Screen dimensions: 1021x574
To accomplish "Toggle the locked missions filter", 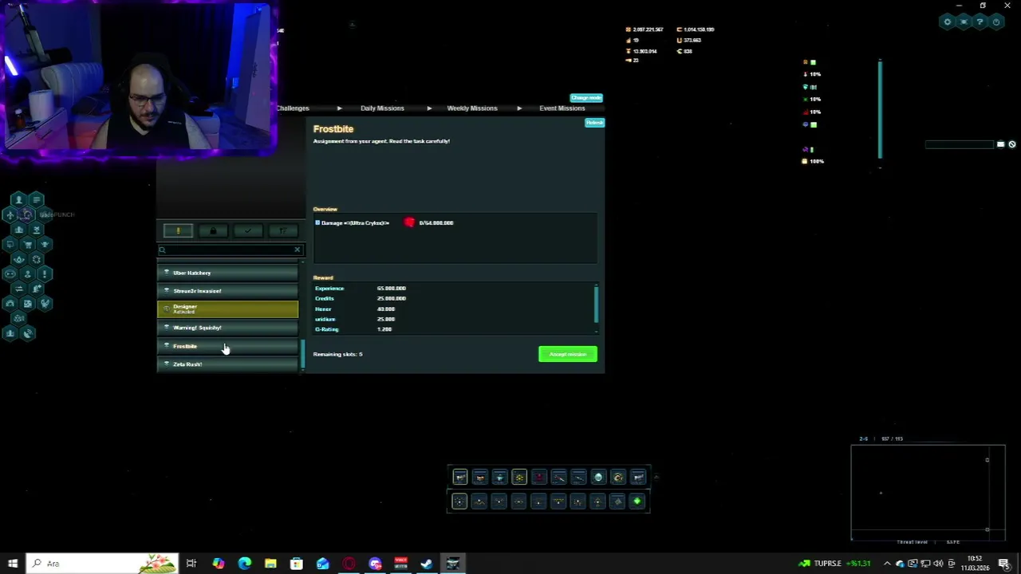I will [213, 231].
